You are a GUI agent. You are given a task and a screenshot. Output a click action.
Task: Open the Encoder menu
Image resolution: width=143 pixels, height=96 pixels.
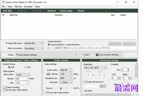click(28, 7)
